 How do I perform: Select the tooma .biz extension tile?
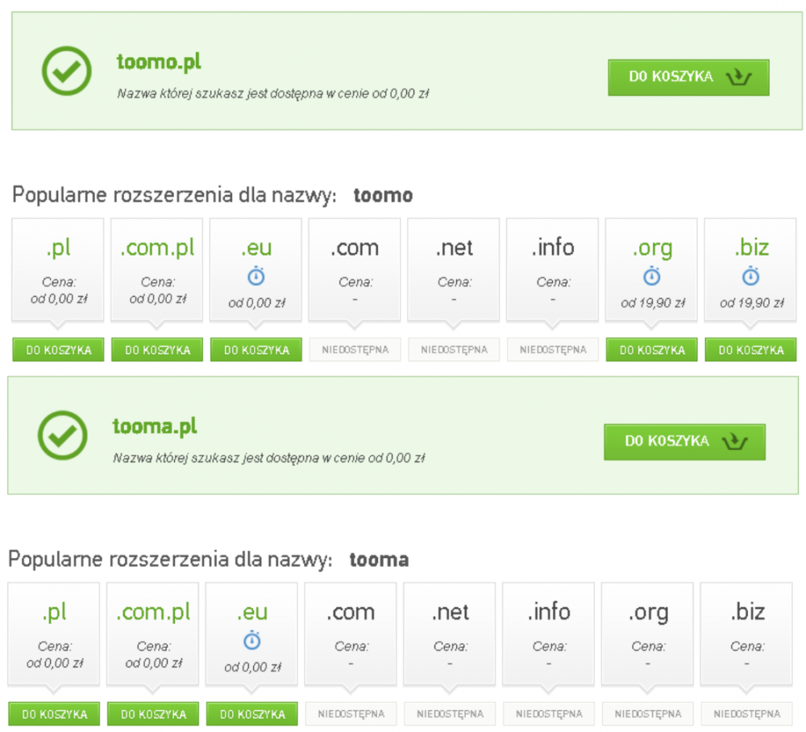pos(746,633)
